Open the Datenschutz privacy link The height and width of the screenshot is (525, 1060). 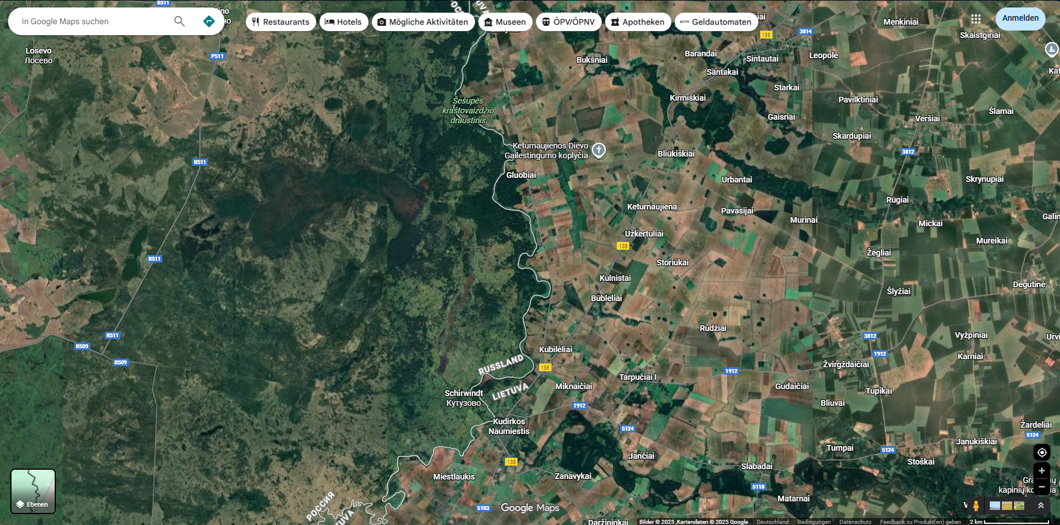(x=856, y=522)
